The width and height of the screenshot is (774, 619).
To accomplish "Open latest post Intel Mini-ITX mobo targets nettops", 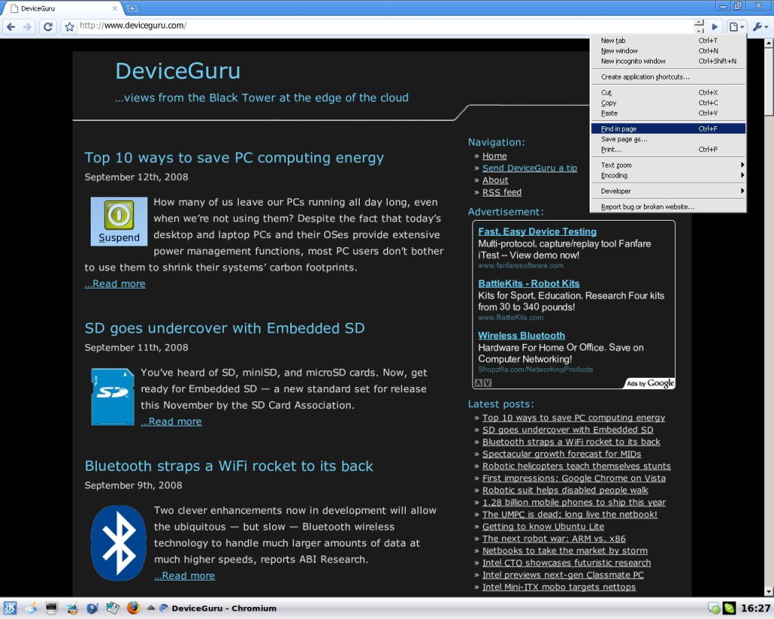I will (x=559, y=587).
